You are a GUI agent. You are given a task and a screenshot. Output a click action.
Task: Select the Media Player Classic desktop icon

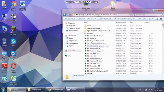click(13, 18)
